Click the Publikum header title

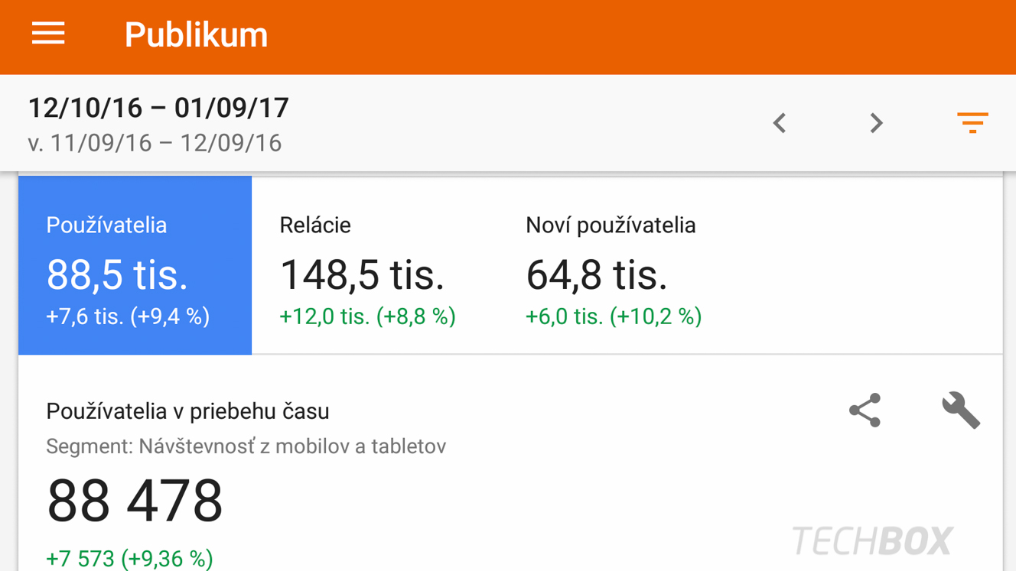click(196, 34)
